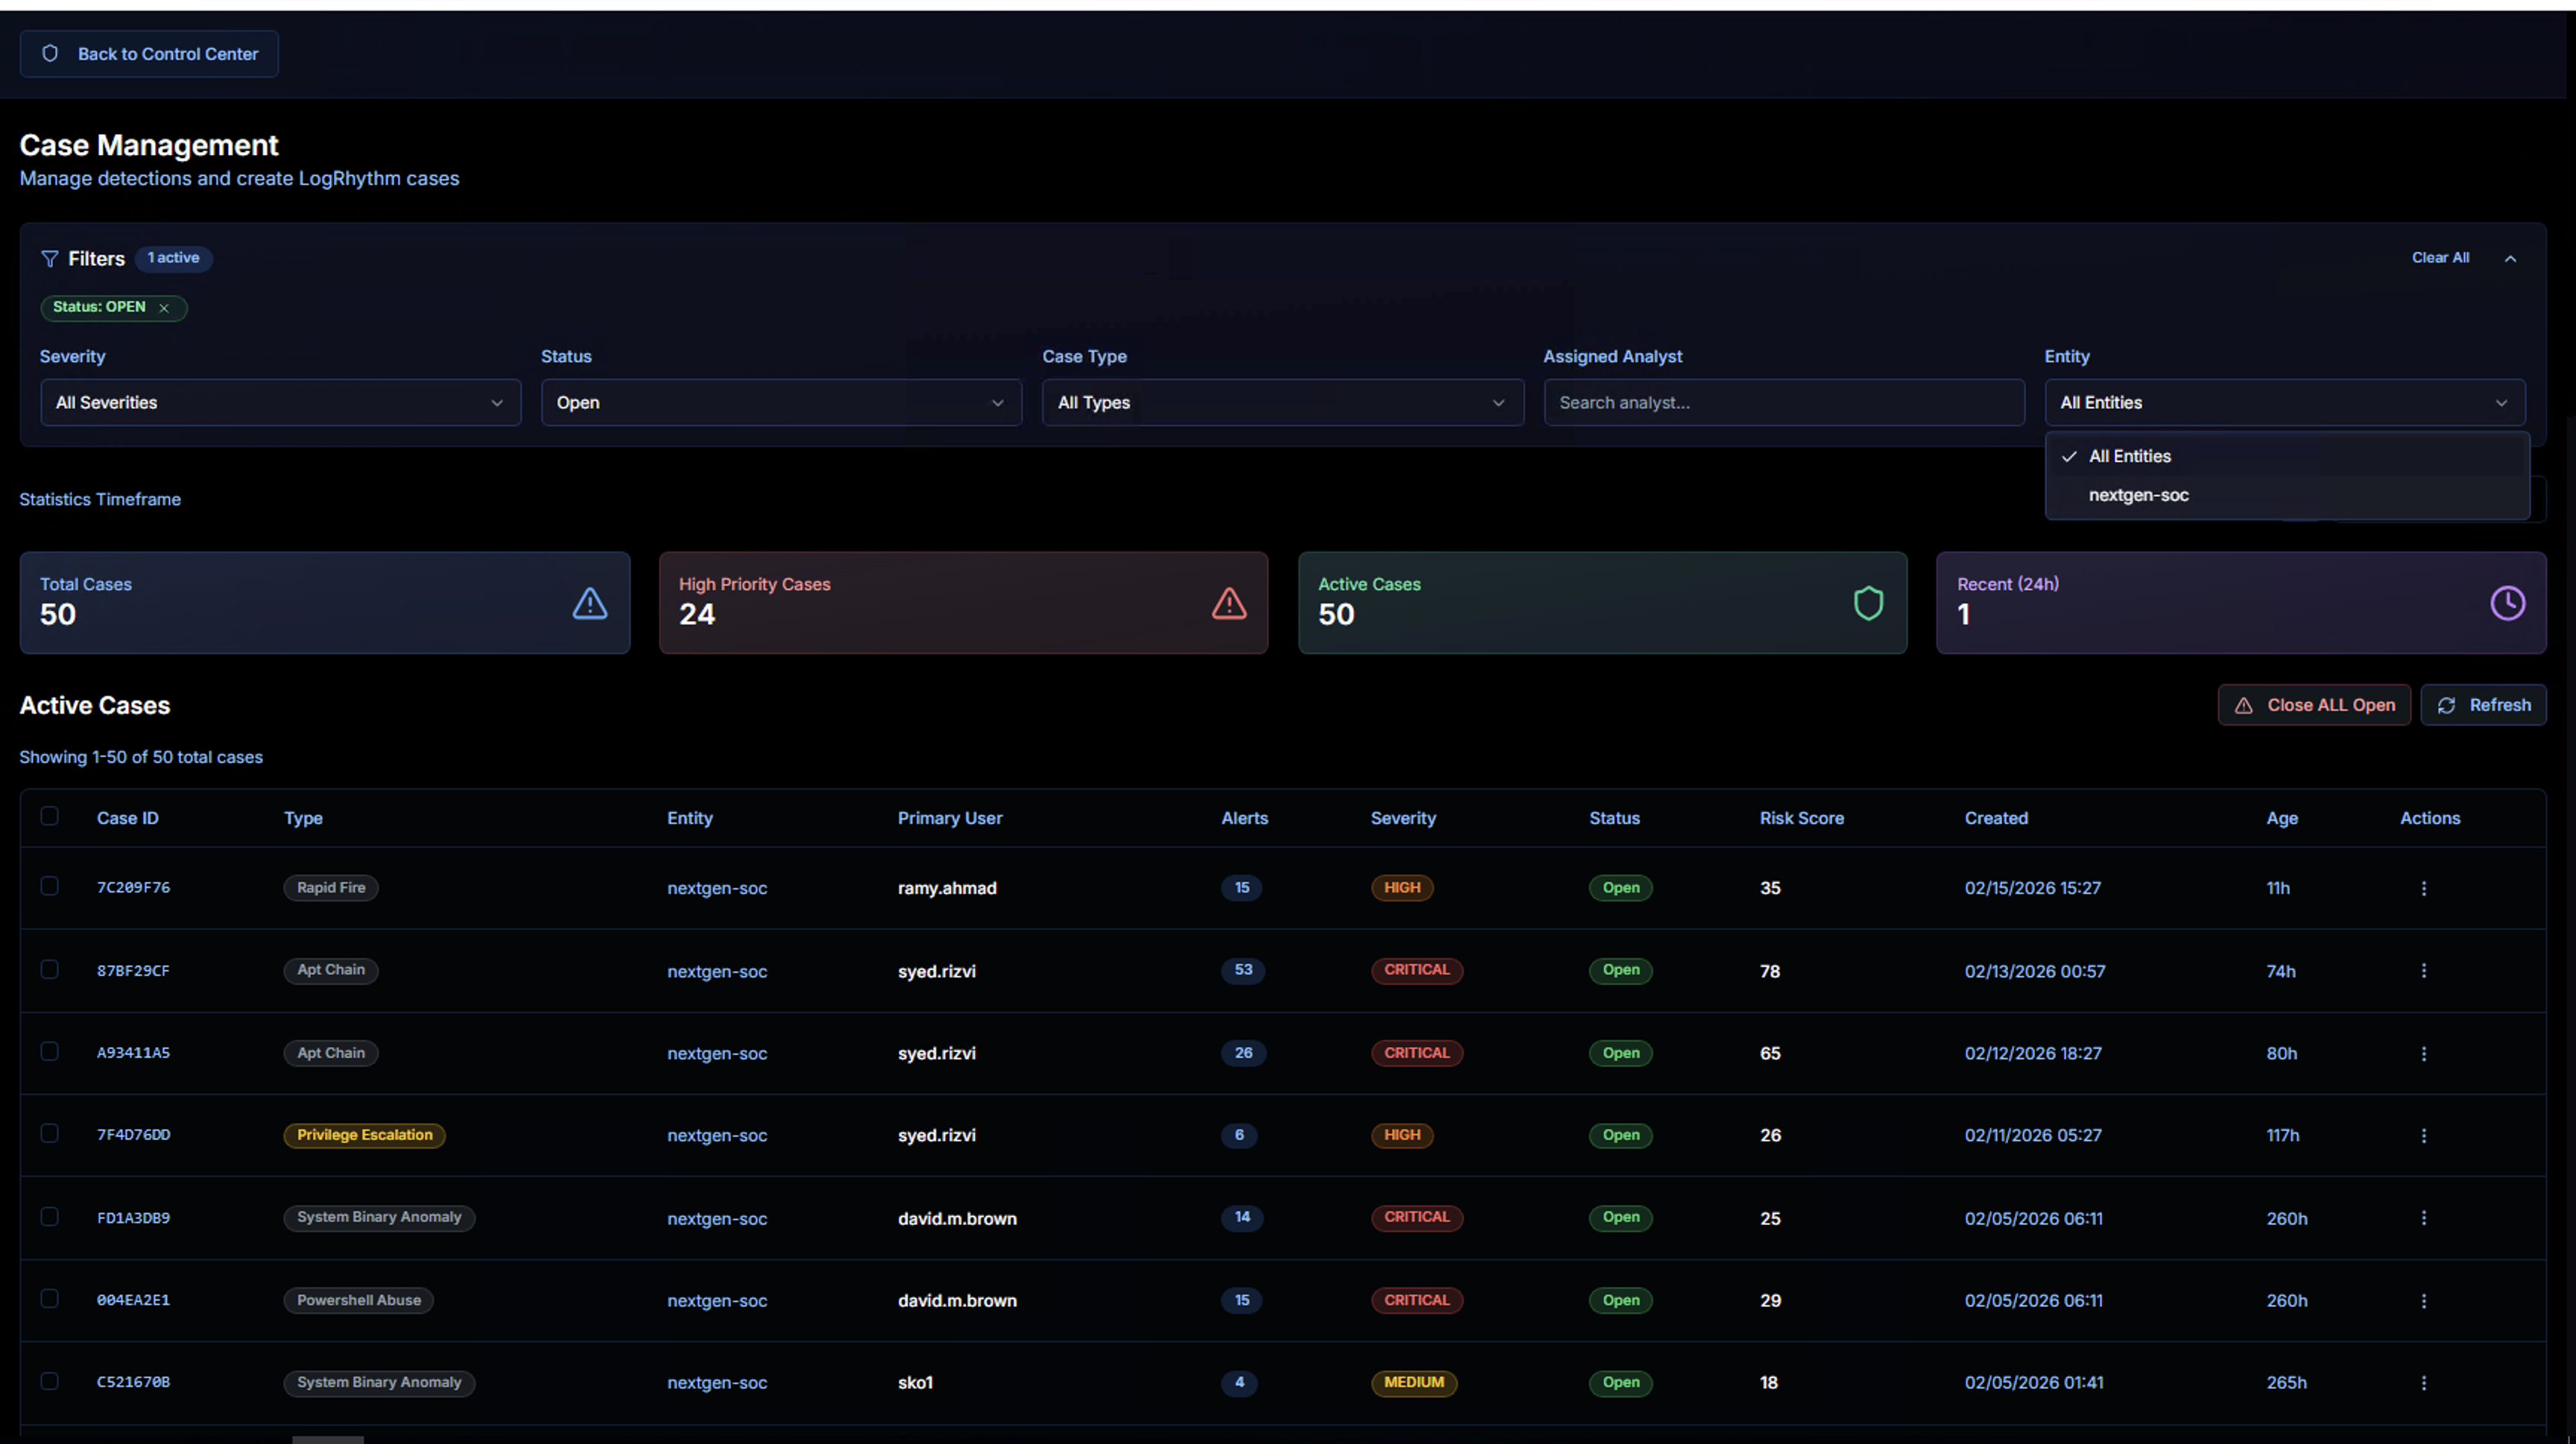Open the Severity dropdown

(280, 402)
